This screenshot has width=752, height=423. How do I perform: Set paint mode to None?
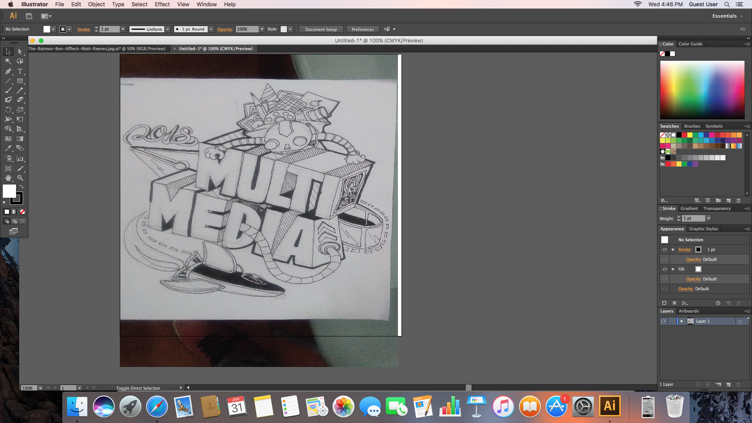coord(23,212)
